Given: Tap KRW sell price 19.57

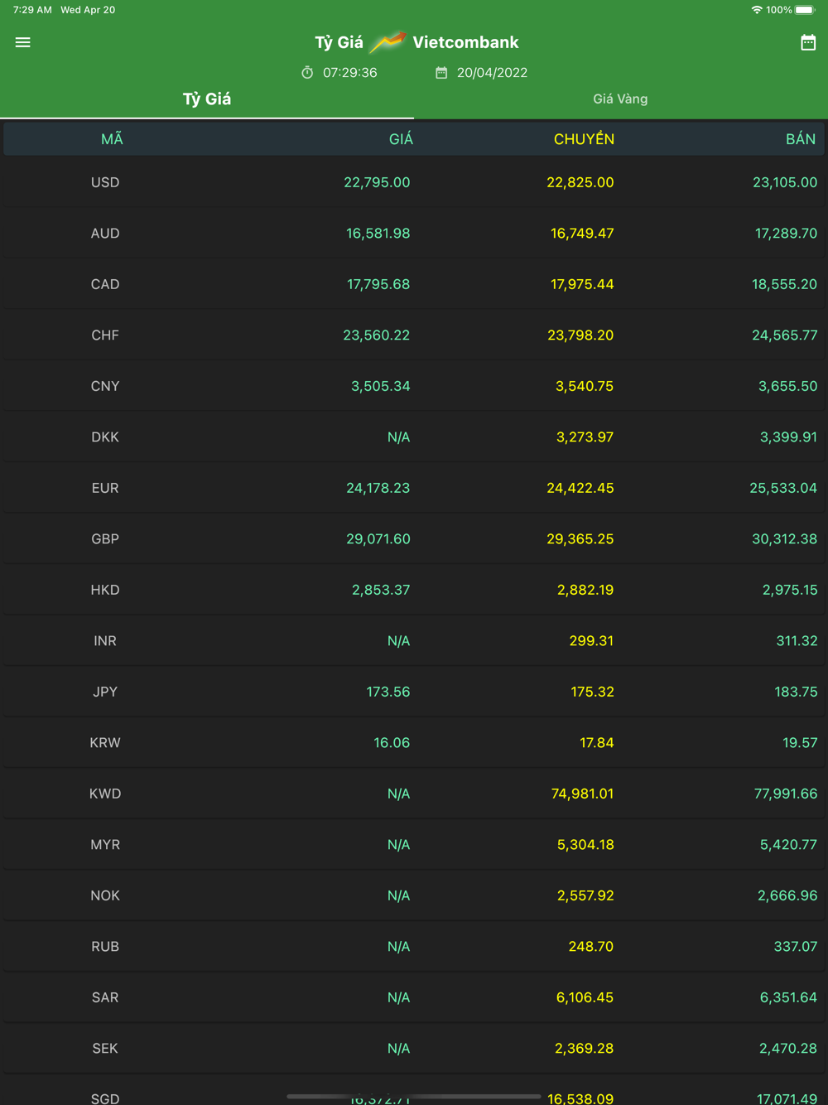Looking at the screenshot, I should (800, 743).
